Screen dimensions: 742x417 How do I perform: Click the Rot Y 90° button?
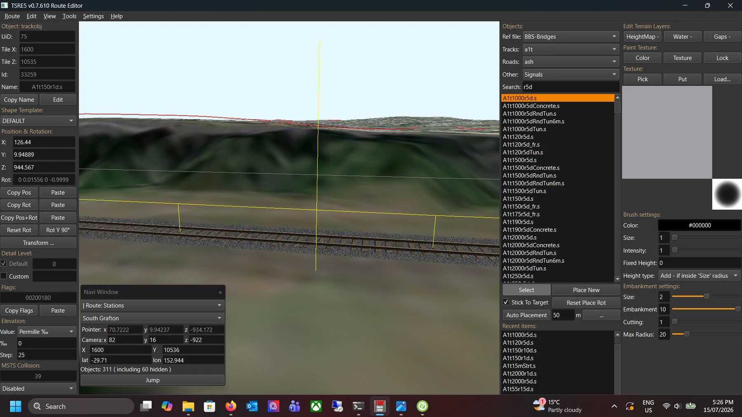(x=58, y=230)
